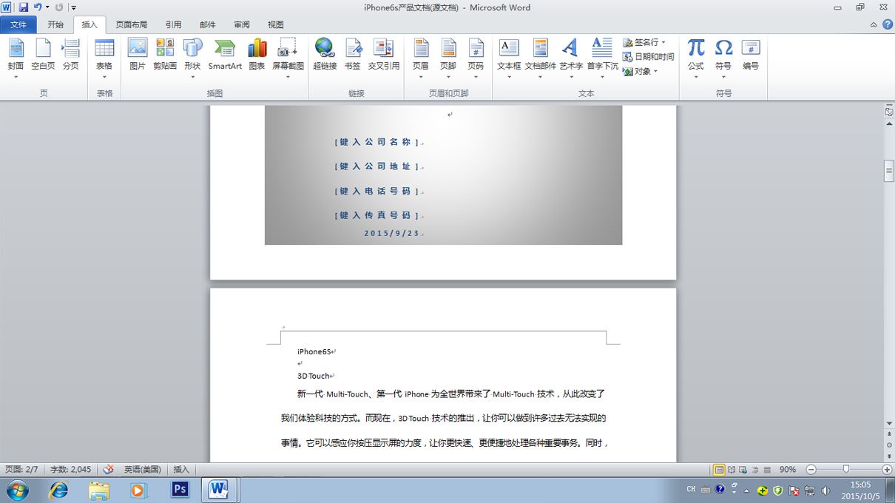Open the File (文件) tab

click(x=18, y=24)
